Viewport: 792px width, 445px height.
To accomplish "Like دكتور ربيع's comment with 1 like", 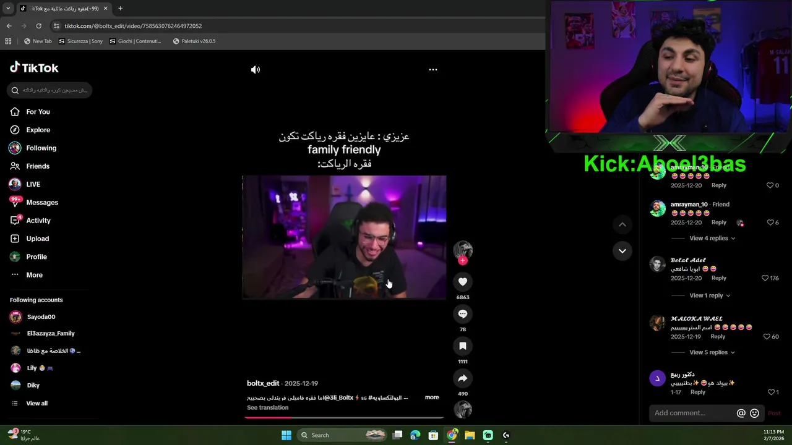I will click(771, 392).
